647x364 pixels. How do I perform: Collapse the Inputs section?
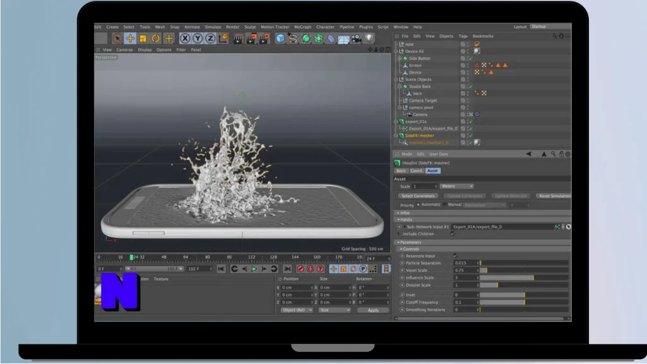[x=398, y=219]
